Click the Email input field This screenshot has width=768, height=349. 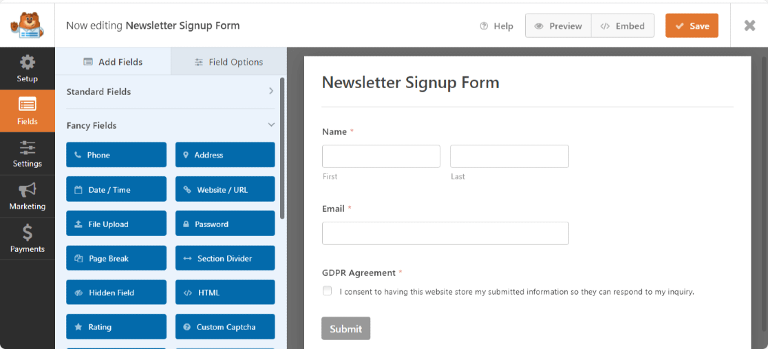coord(445,233)
